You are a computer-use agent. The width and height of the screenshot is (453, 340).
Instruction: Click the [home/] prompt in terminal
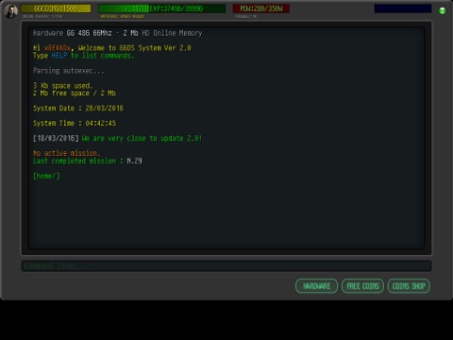click(x=46, y=176)
